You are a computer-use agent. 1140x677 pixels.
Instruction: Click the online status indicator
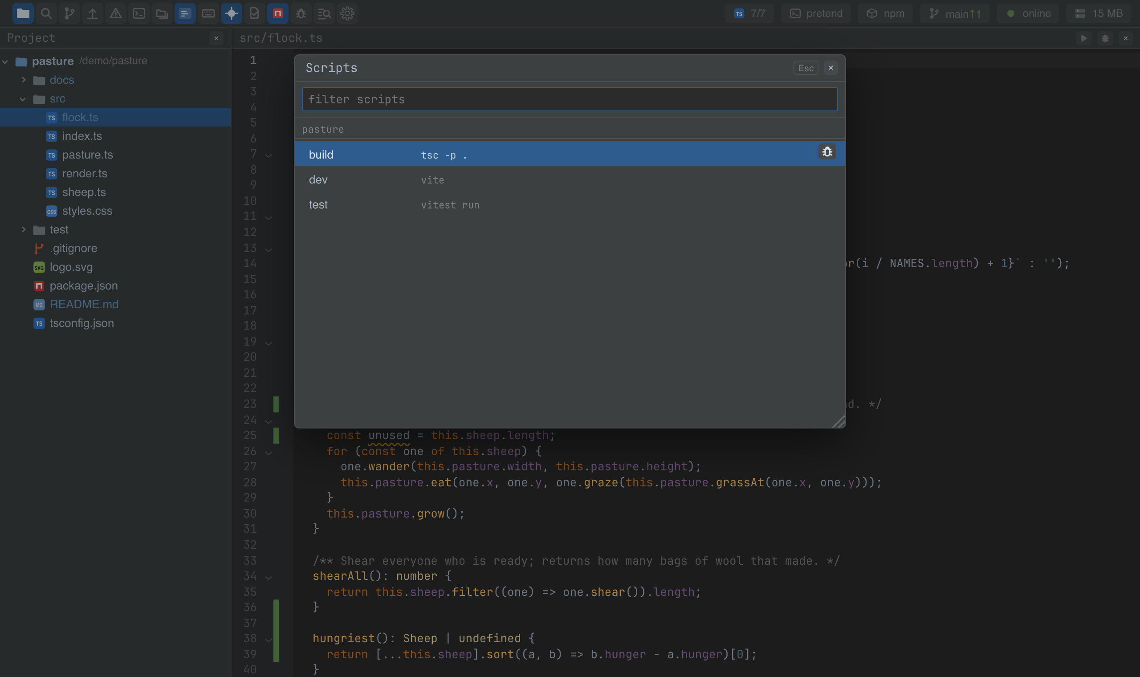pos(1028,13)
